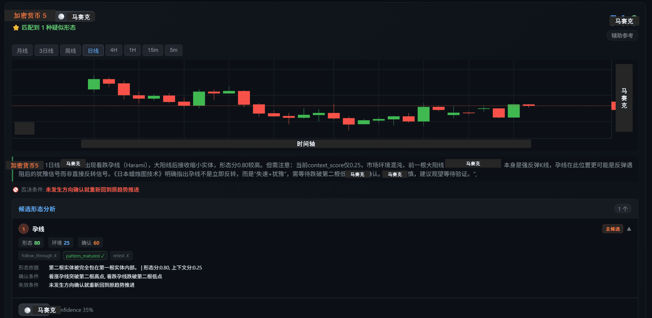Click the yellow star next to matched patterns
This screenshot has height=318, width=652.
pyautogui.click(x=16, y=28)
